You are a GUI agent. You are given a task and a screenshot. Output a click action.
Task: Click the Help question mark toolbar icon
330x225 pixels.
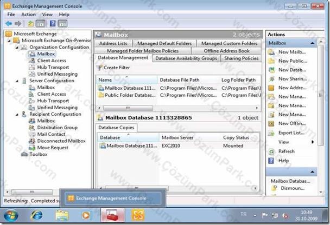point(53,23)
